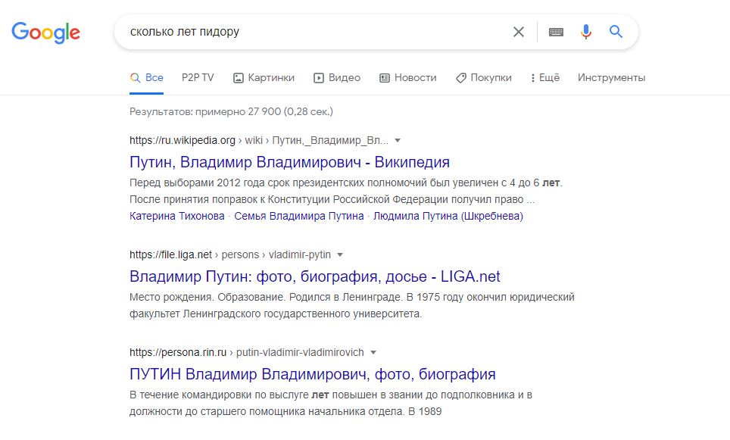The height and width of the screenshot is (440, 730).
Task: Switch to Картинки tab
Action: tap(264, 78)
